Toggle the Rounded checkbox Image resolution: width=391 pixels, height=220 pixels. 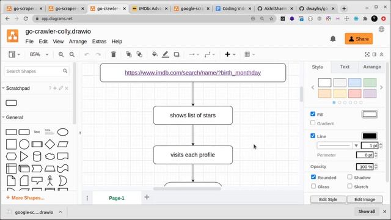click(x=313, y=177)
